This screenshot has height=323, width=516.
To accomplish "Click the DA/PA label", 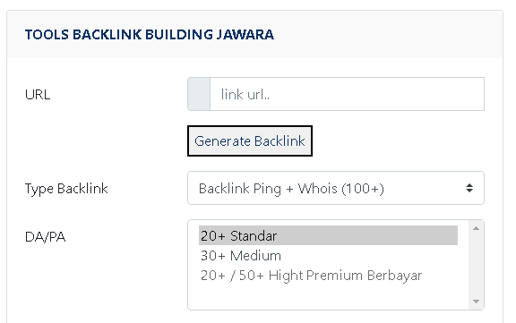I will pyautogui.click(x=46, y=237).
